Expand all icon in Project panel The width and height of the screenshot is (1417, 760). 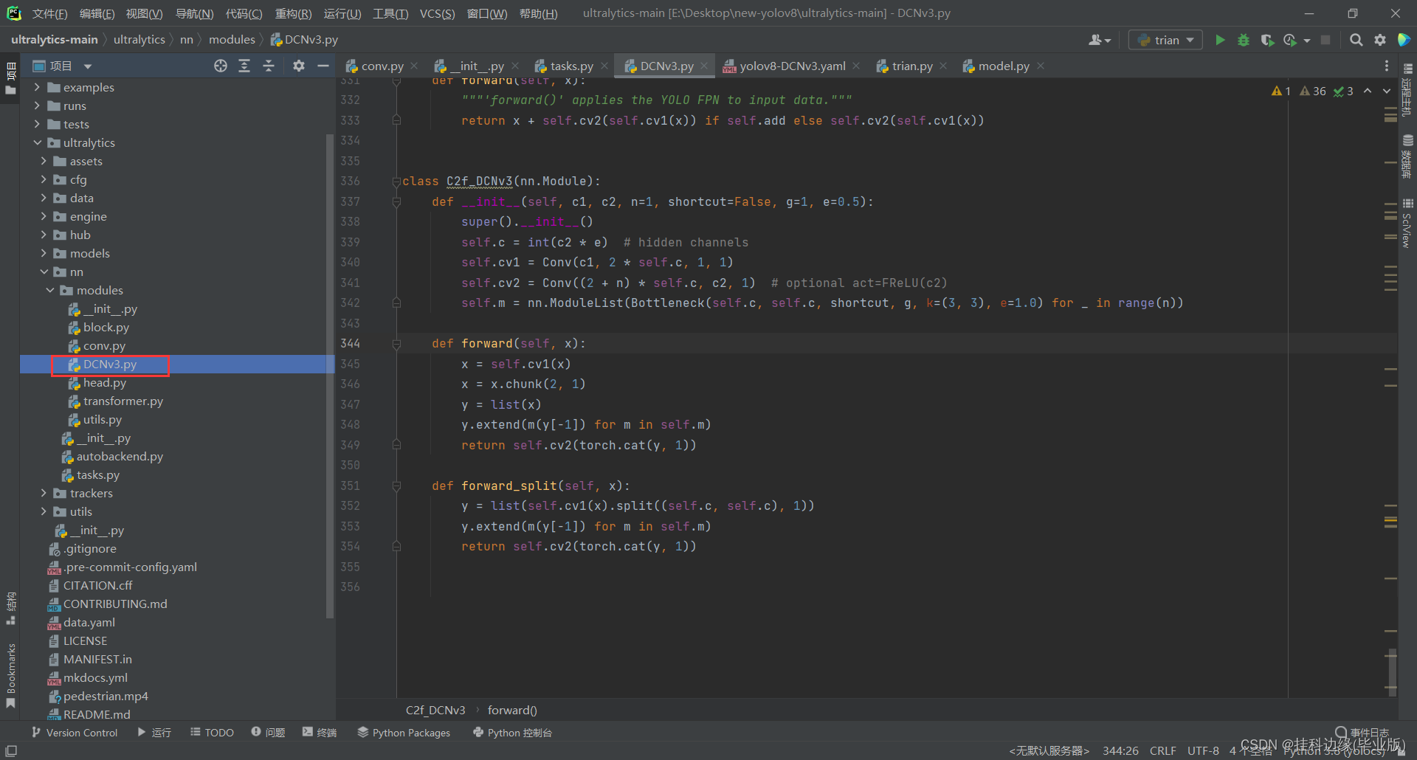tap(244, 66)
